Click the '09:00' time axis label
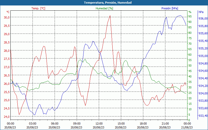This screenshot has height=130, width=208. tap(77, 124)
